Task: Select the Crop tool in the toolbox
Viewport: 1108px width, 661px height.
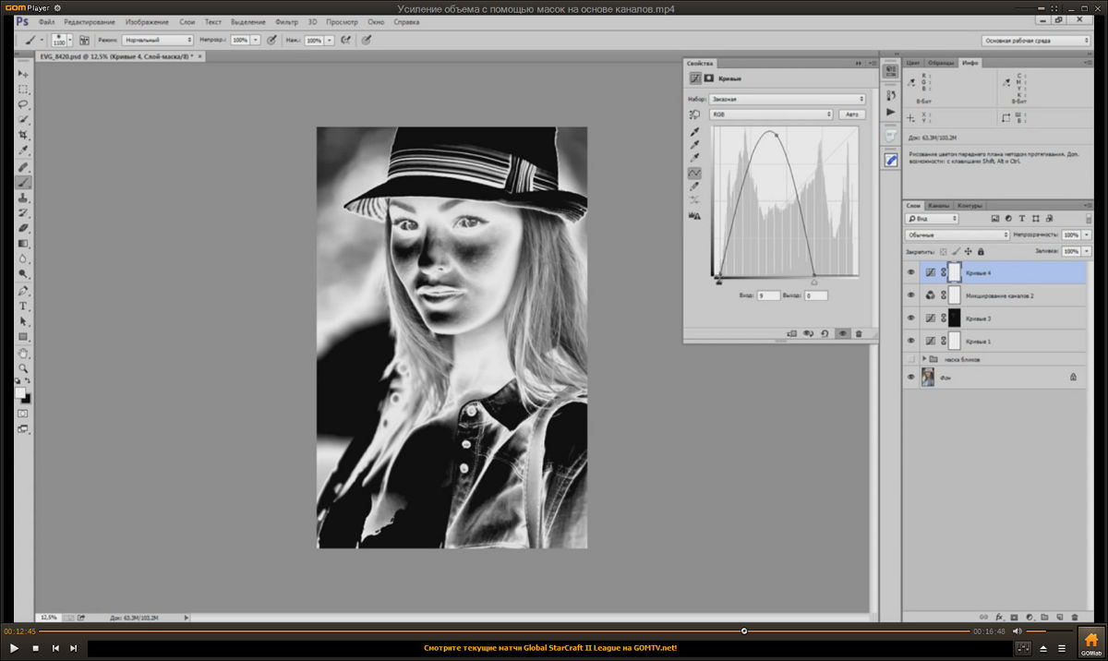Action: pos(23,136)
